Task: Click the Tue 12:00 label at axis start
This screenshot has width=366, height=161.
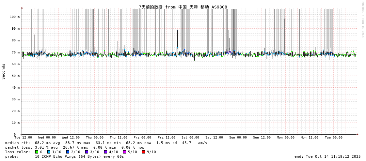Action: pos(23,138)
